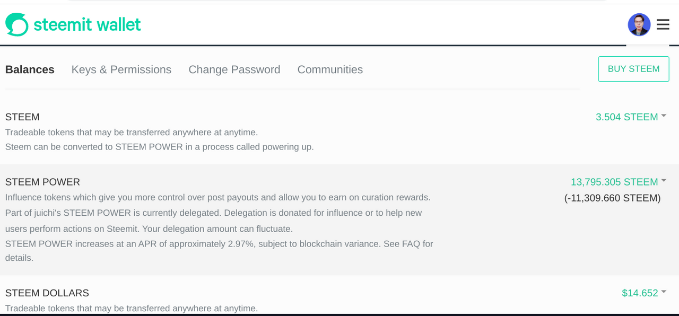Open the user profile avatar

click(639, 24)
